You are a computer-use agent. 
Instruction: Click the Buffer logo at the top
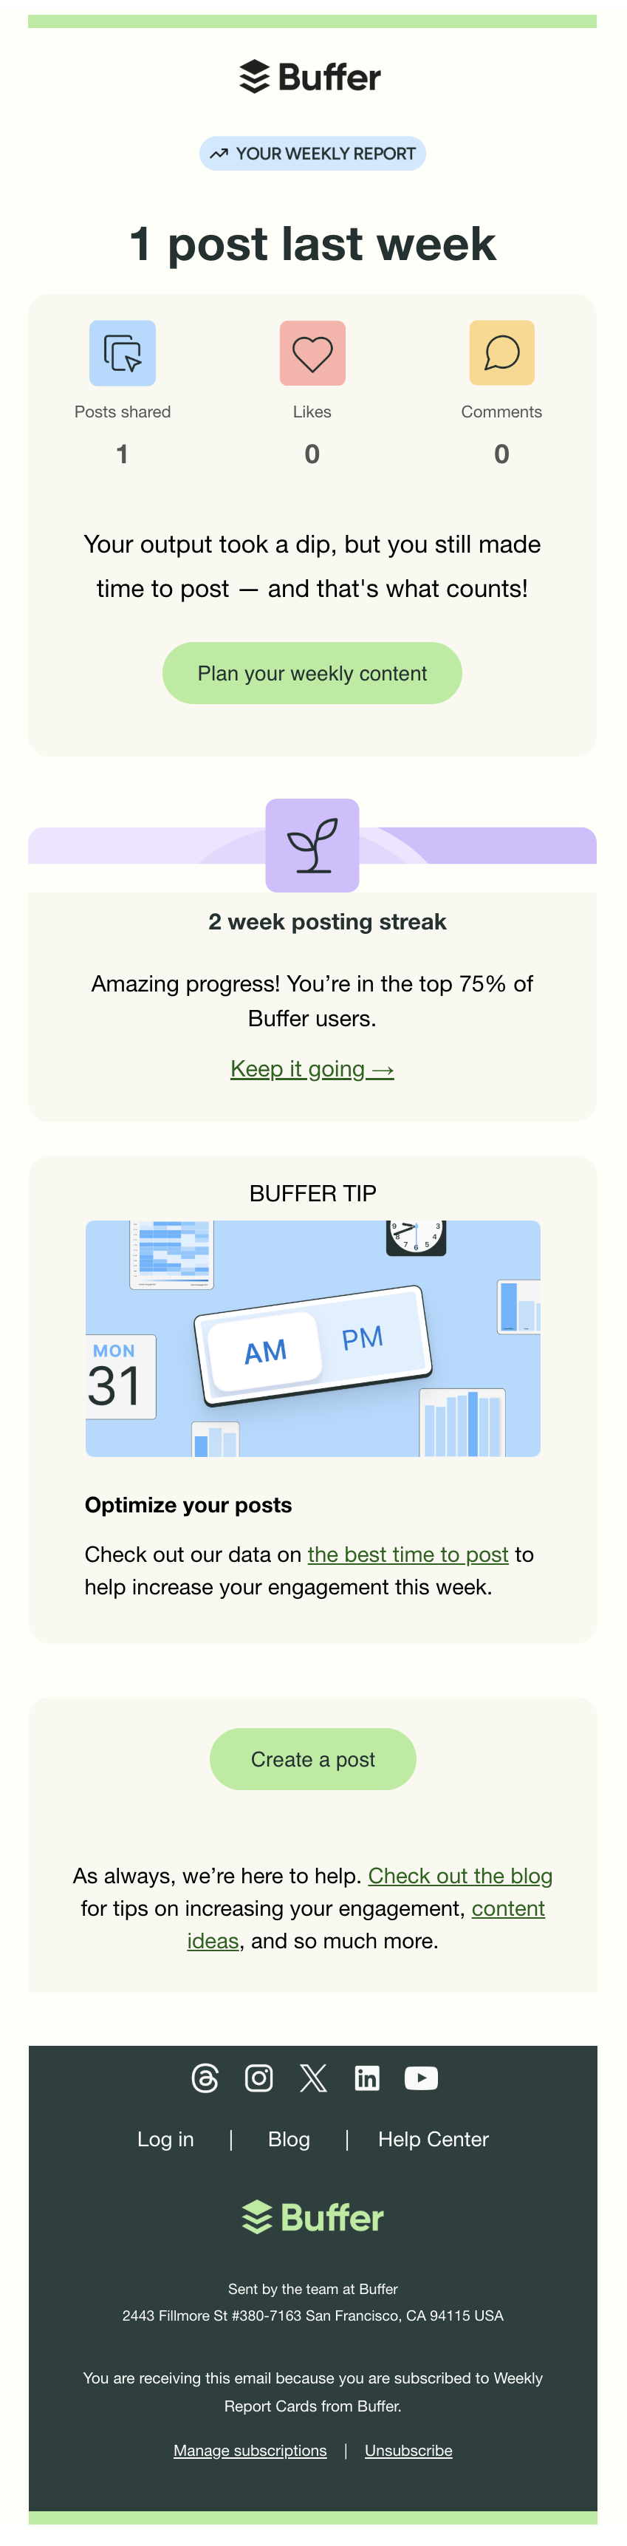click(x=312, y=76)
